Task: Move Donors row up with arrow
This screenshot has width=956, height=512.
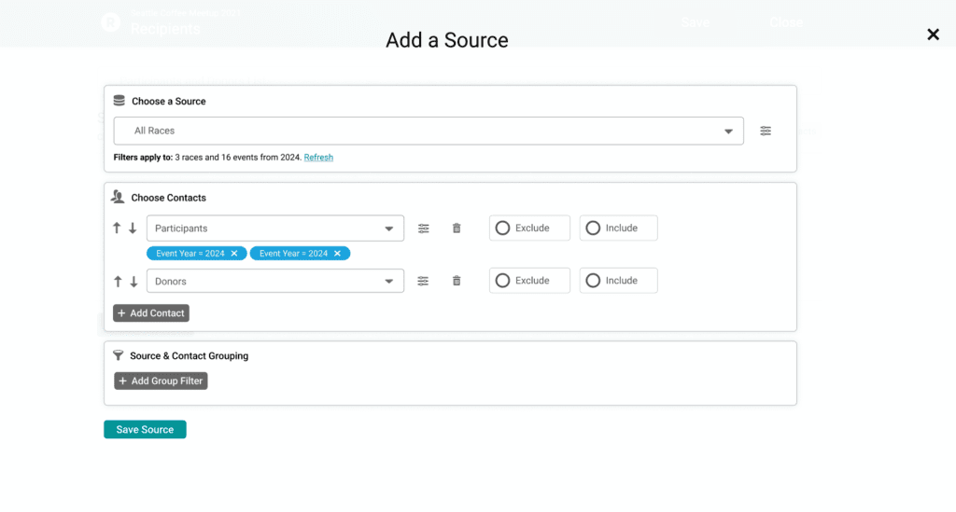Action: click(x=117, y=281)
